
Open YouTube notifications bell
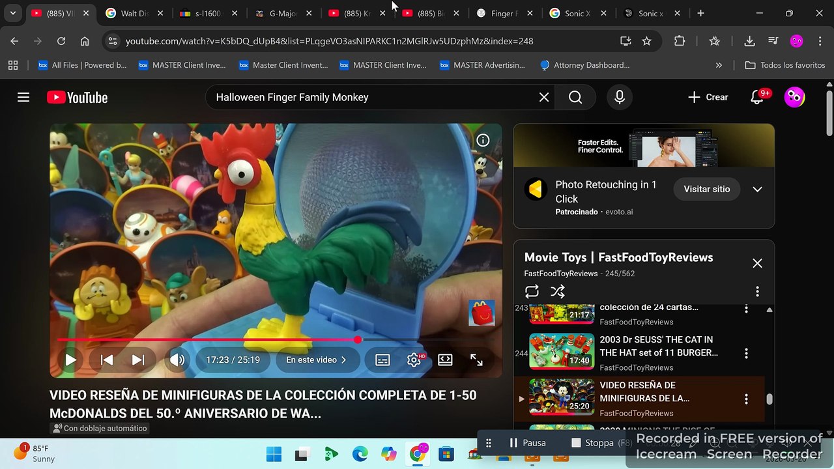[757, 97]
